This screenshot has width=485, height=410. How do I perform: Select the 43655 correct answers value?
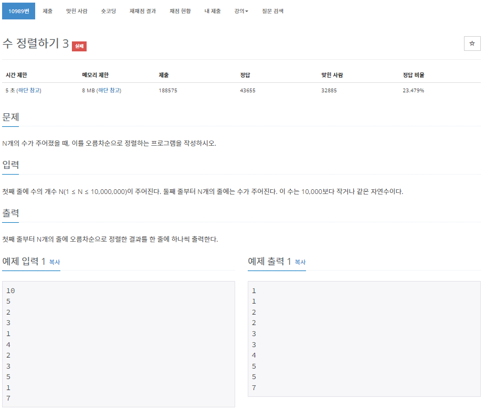[248, 91]
